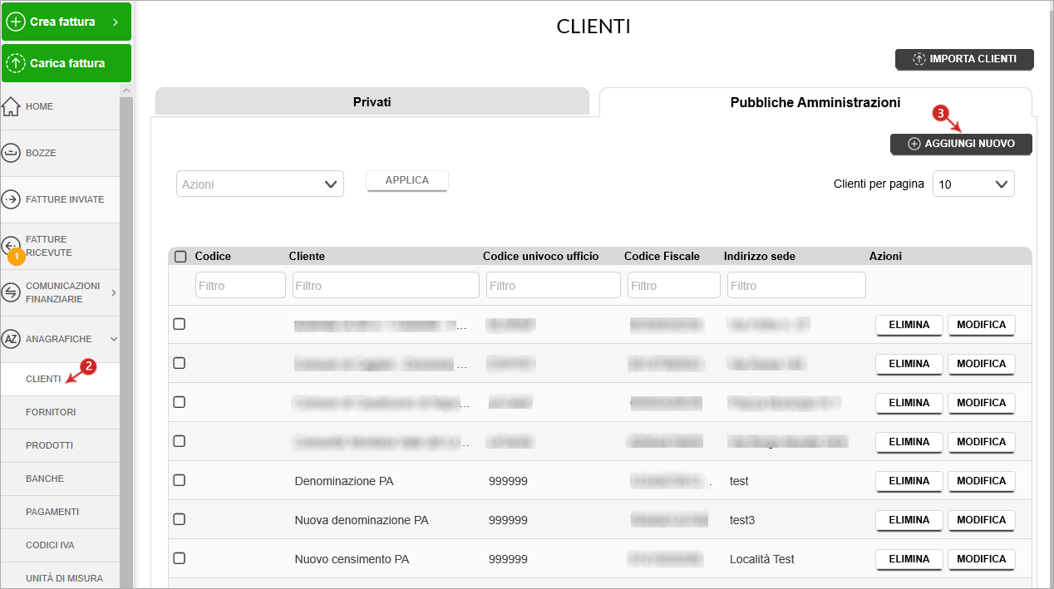Click the Fatture Ricevute incoming arrow icon

[10, 244]
